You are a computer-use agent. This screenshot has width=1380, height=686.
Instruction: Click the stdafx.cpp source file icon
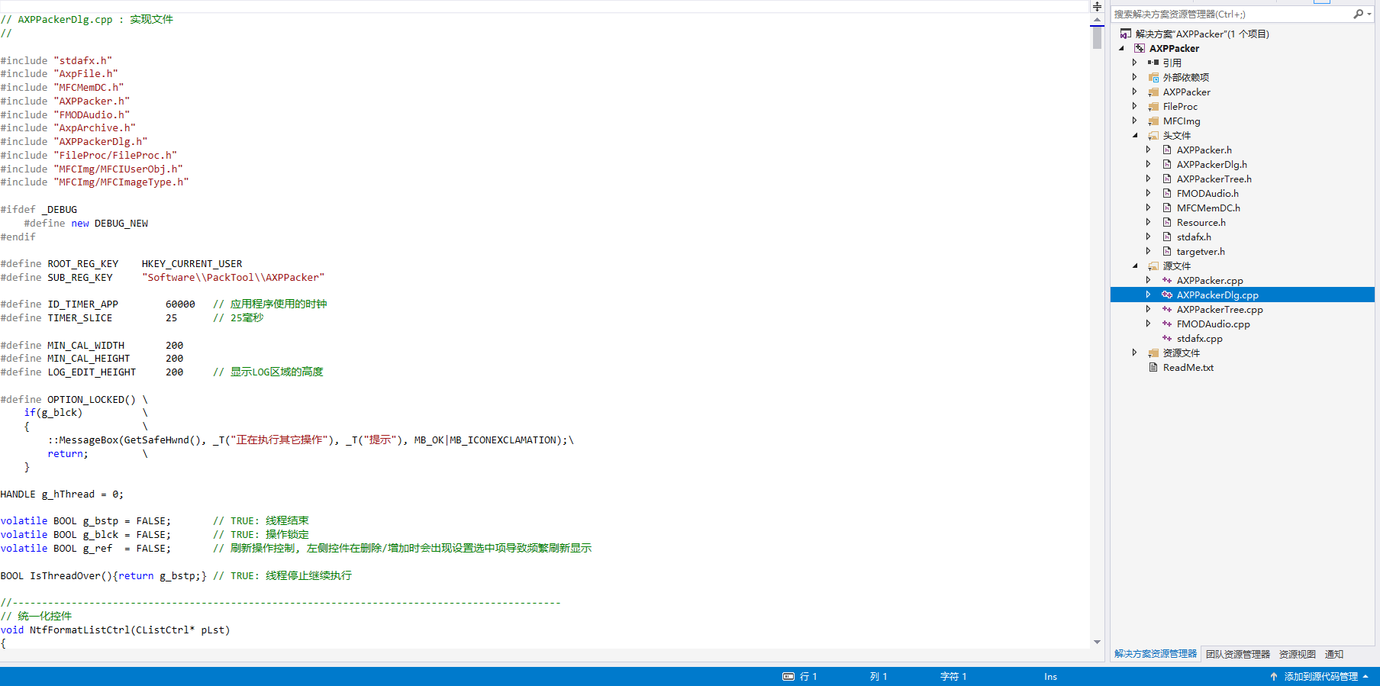tap(1167, 338)
